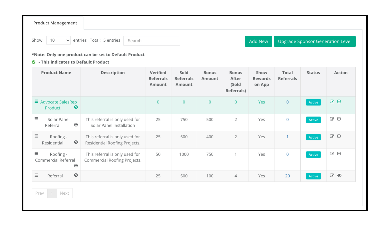Click the green default product legend icon
390x226 pixels.
point(33,62)
